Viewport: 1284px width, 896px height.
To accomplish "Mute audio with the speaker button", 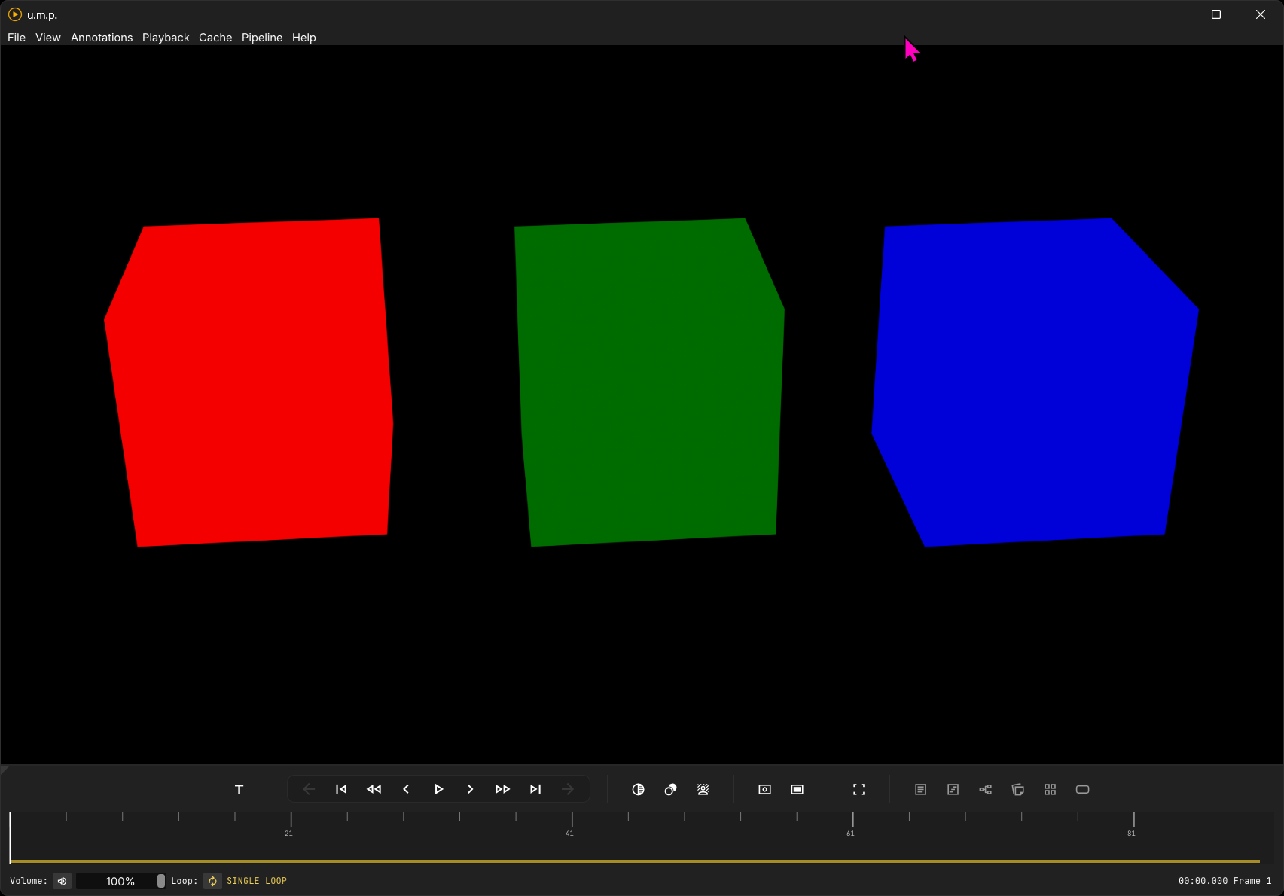I will (x=63, y=881).
